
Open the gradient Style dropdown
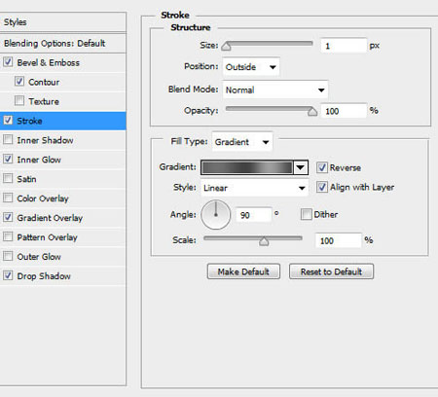pyautogui.click(x=254, y=188)
